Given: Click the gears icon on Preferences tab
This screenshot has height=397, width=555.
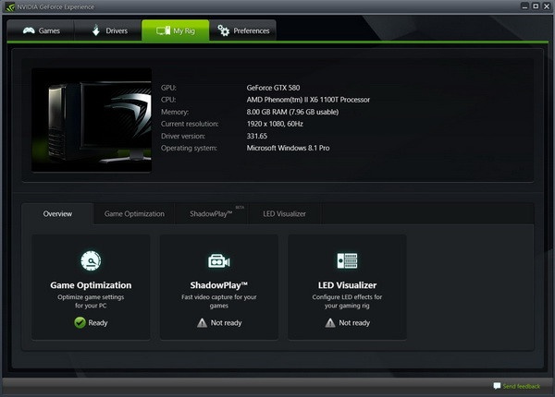Looking at the screenshot, I should [223, 30].
